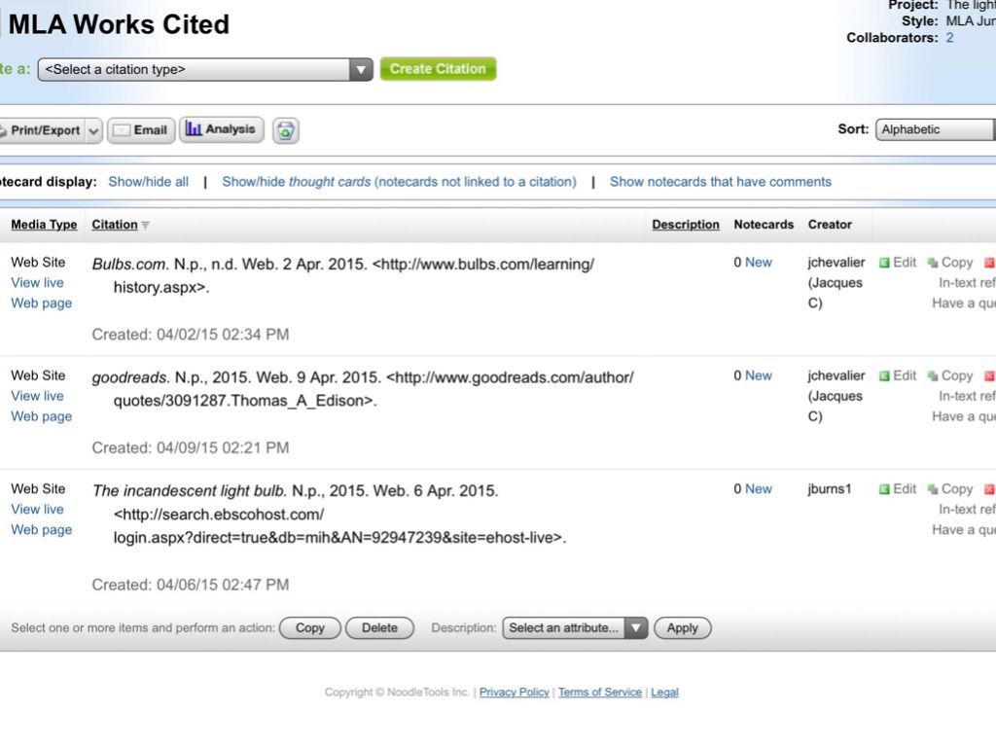The image size is (996, 747).
Task: Open the Privacy Policy footer link
Action: pyautogui.click(x=514, y=693)
